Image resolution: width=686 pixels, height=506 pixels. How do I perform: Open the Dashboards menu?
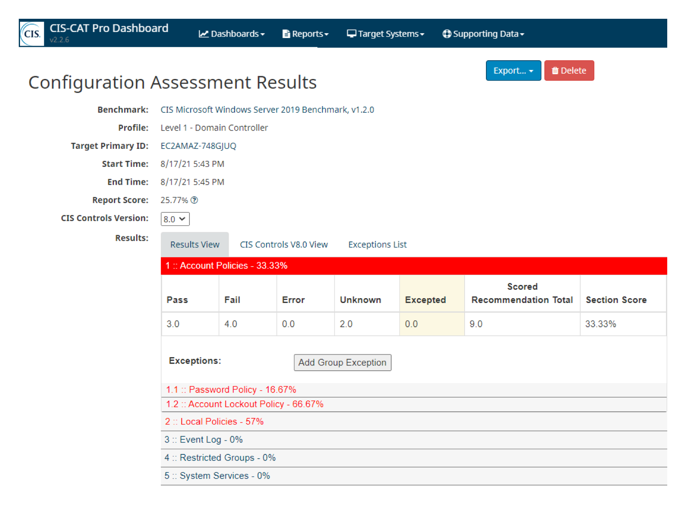point(232,34)
